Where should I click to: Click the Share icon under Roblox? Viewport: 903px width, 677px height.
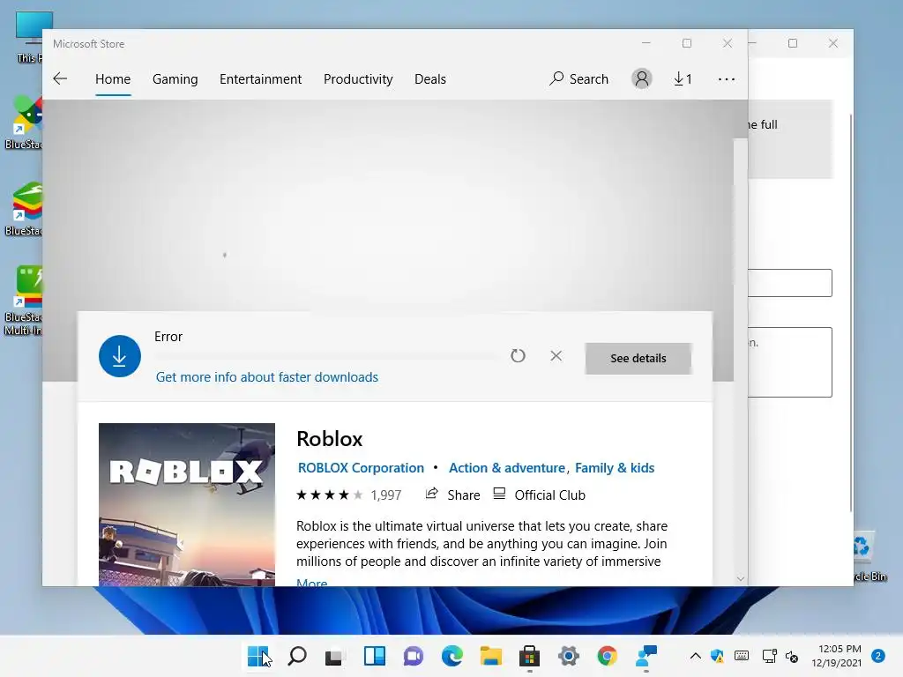pos(431,494)
